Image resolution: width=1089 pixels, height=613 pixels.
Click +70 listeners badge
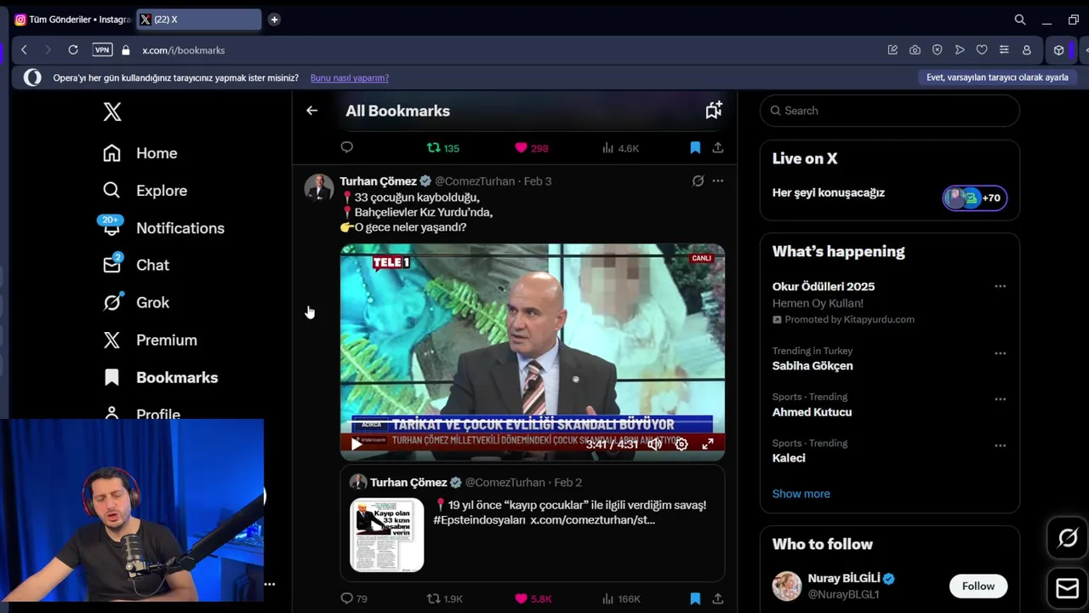975,198
